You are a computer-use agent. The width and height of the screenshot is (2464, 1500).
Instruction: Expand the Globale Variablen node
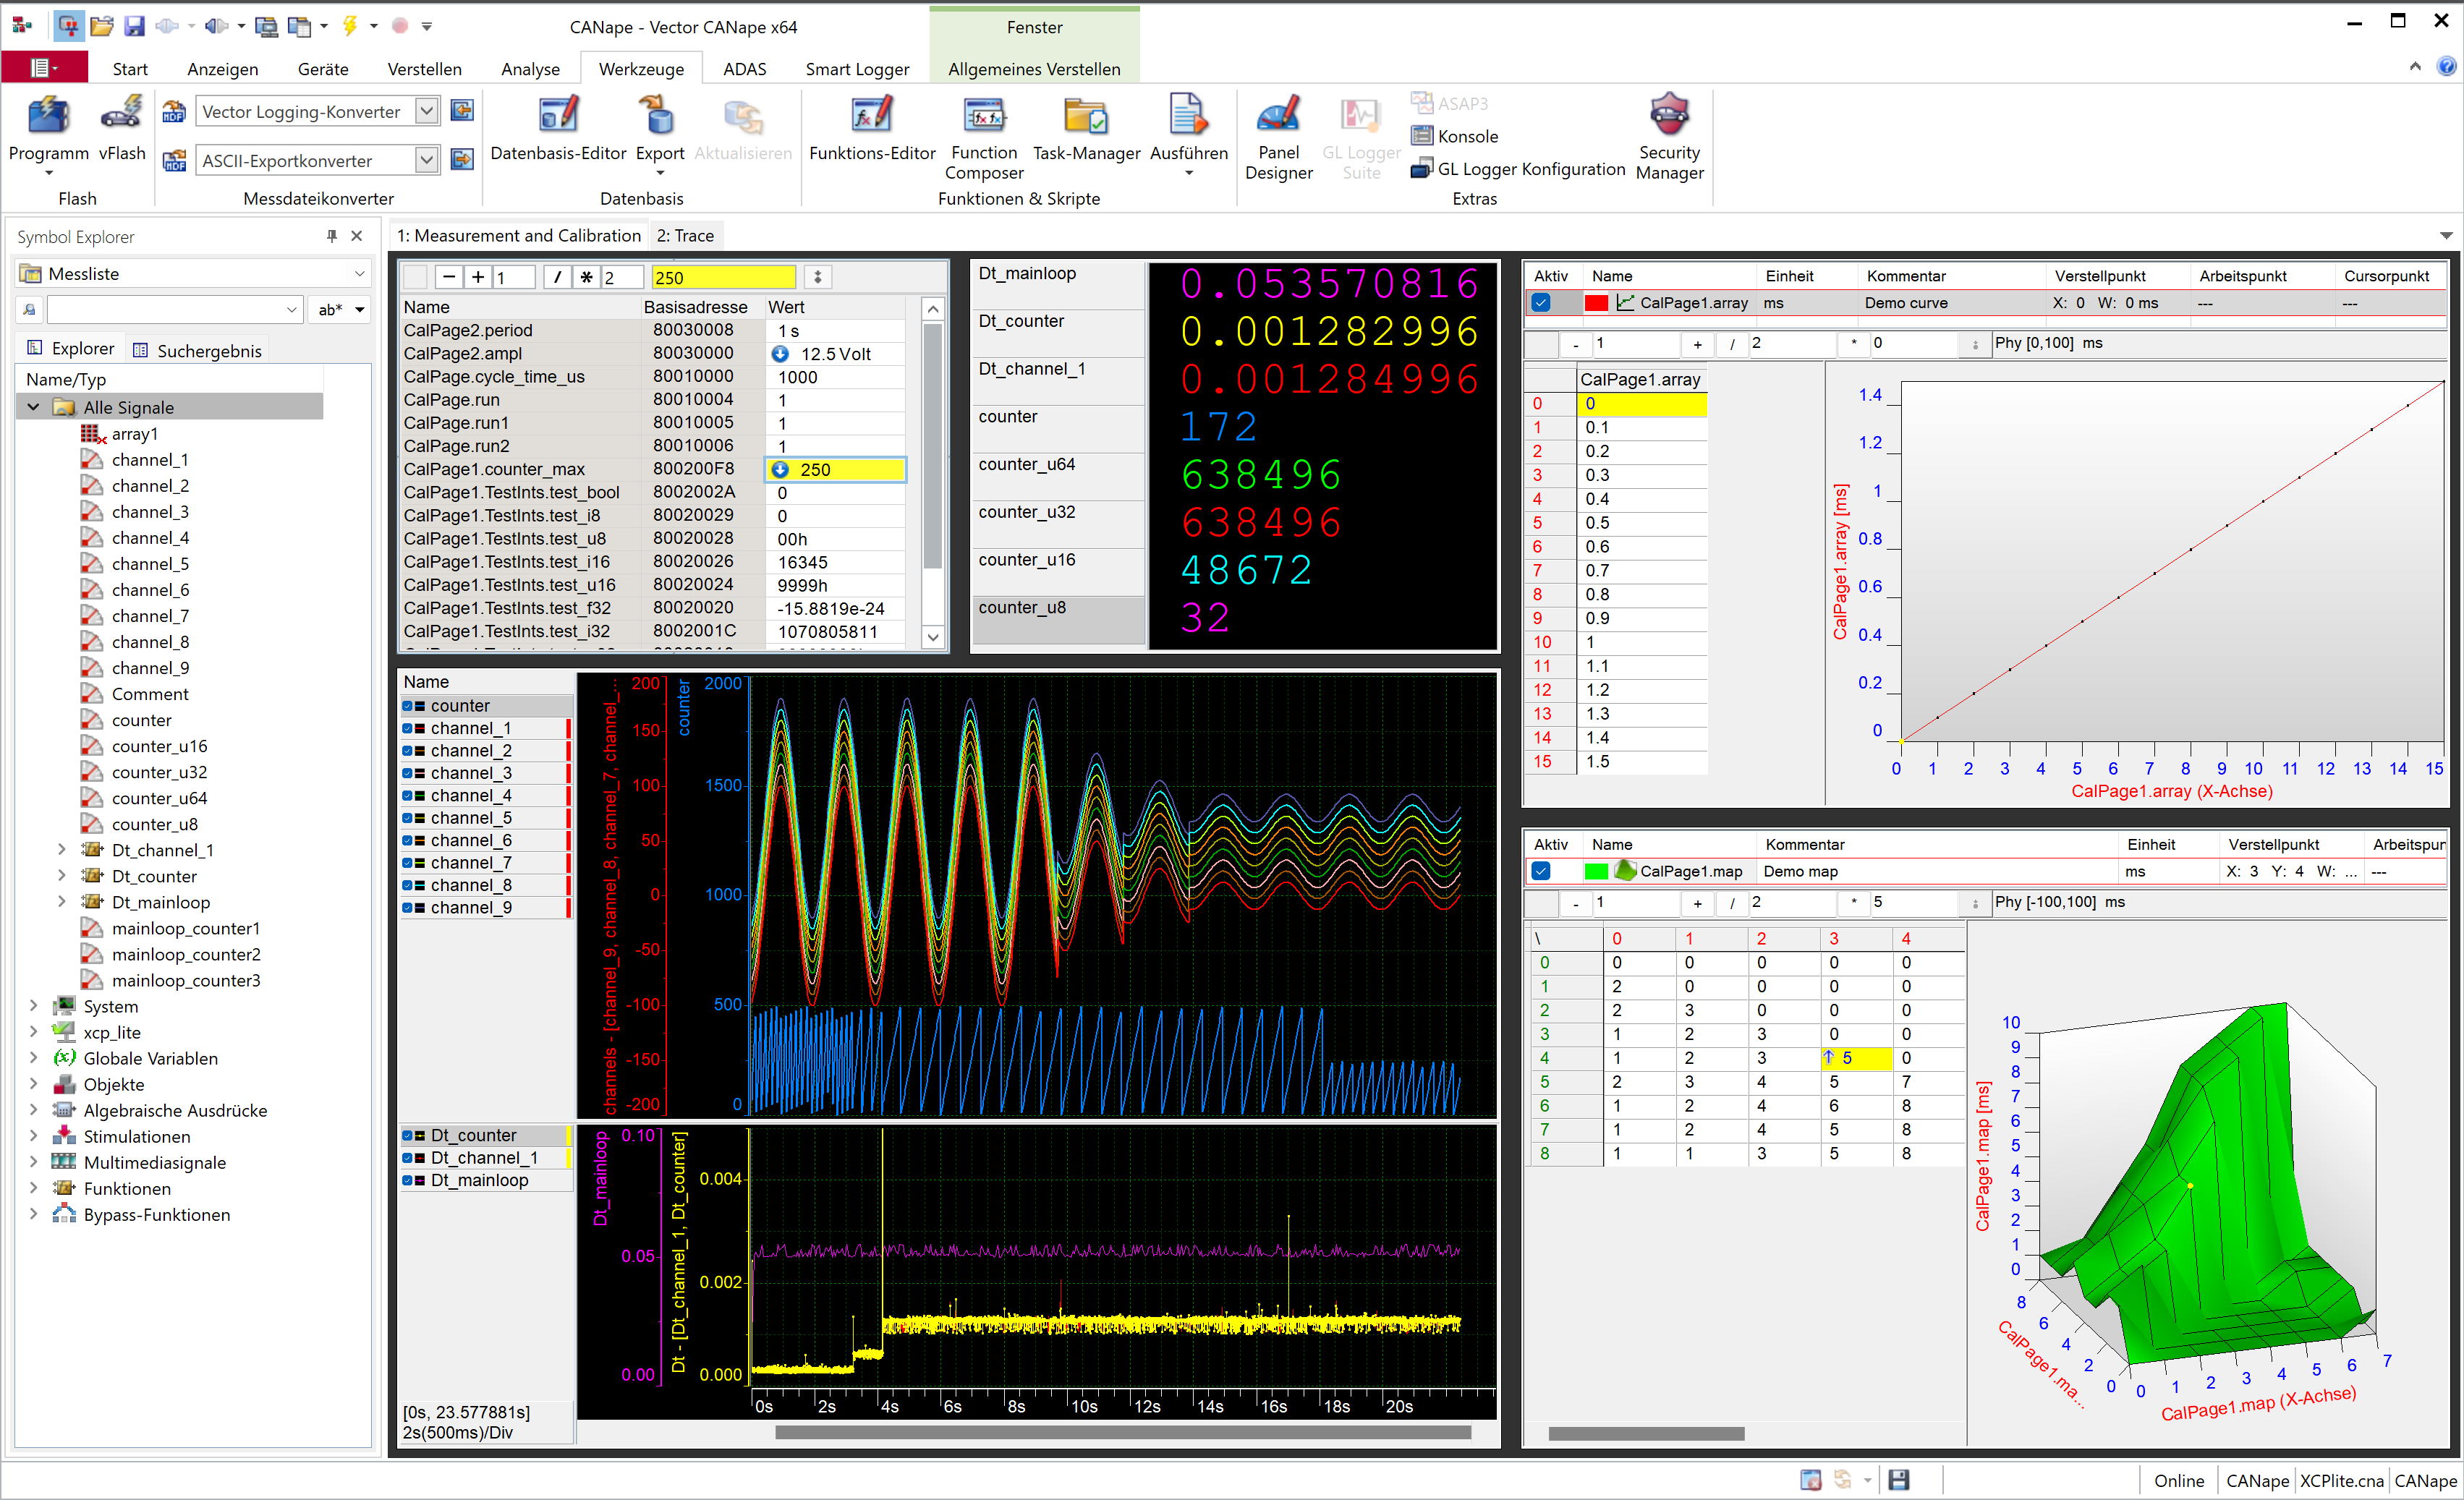34,1058
